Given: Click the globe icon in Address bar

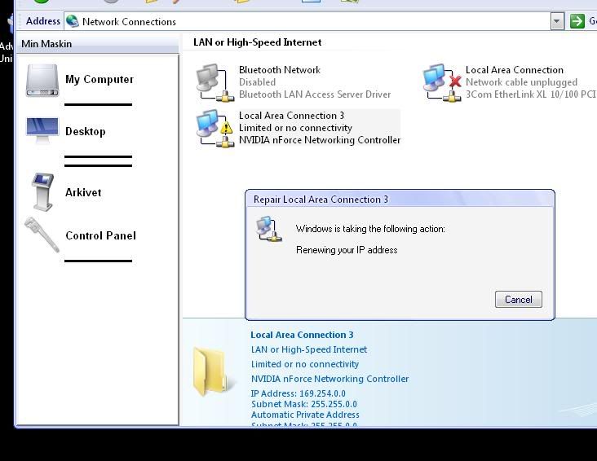Looking at the screenshot, I should [72, 21].
